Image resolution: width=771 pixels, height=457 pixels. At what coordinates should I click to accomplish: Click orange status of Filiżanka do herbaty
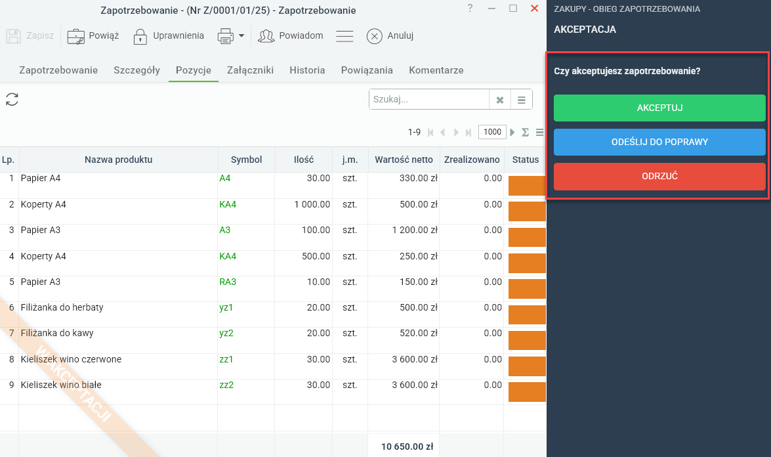point(527,315)
